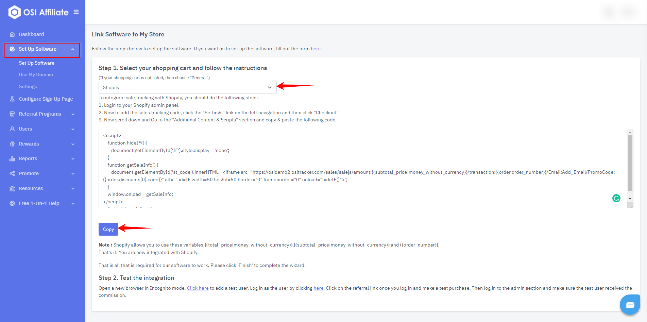Click the 'Note :' Shopify variables line
The height and width of the screenshot is (322, 647).
click(x=269, y=245)
